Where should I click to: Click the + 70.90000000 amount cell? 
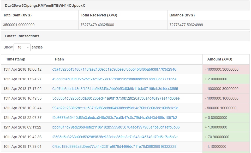click(x=226, y=137)
